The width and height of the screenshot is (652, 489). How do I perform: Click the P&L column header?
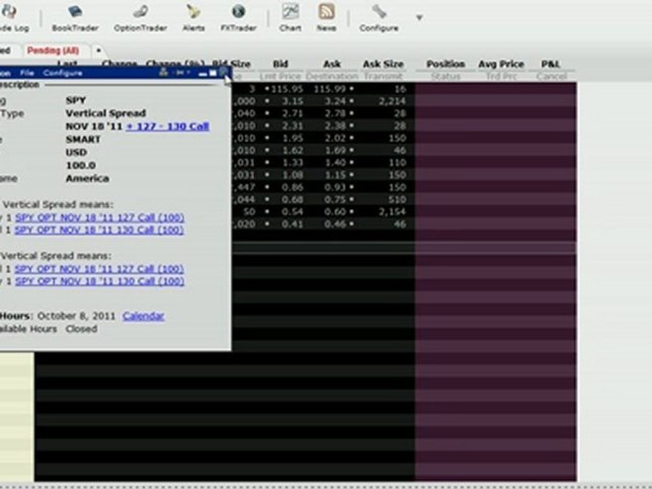click(551, 64)
